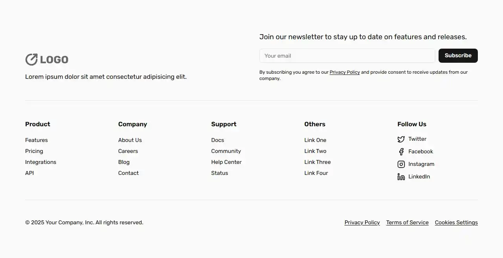Open the Pricing page link
The width and height of the screenshot is (503, 258).
click(x=34, y=151)
